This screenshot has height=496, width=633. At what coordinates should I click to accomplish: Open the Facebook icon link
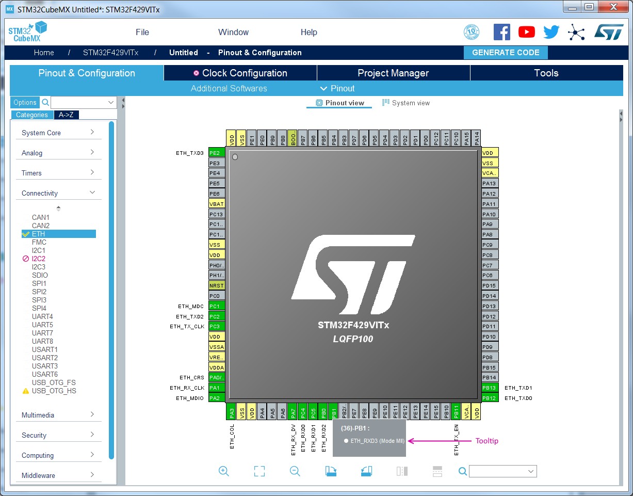point(502,32)
